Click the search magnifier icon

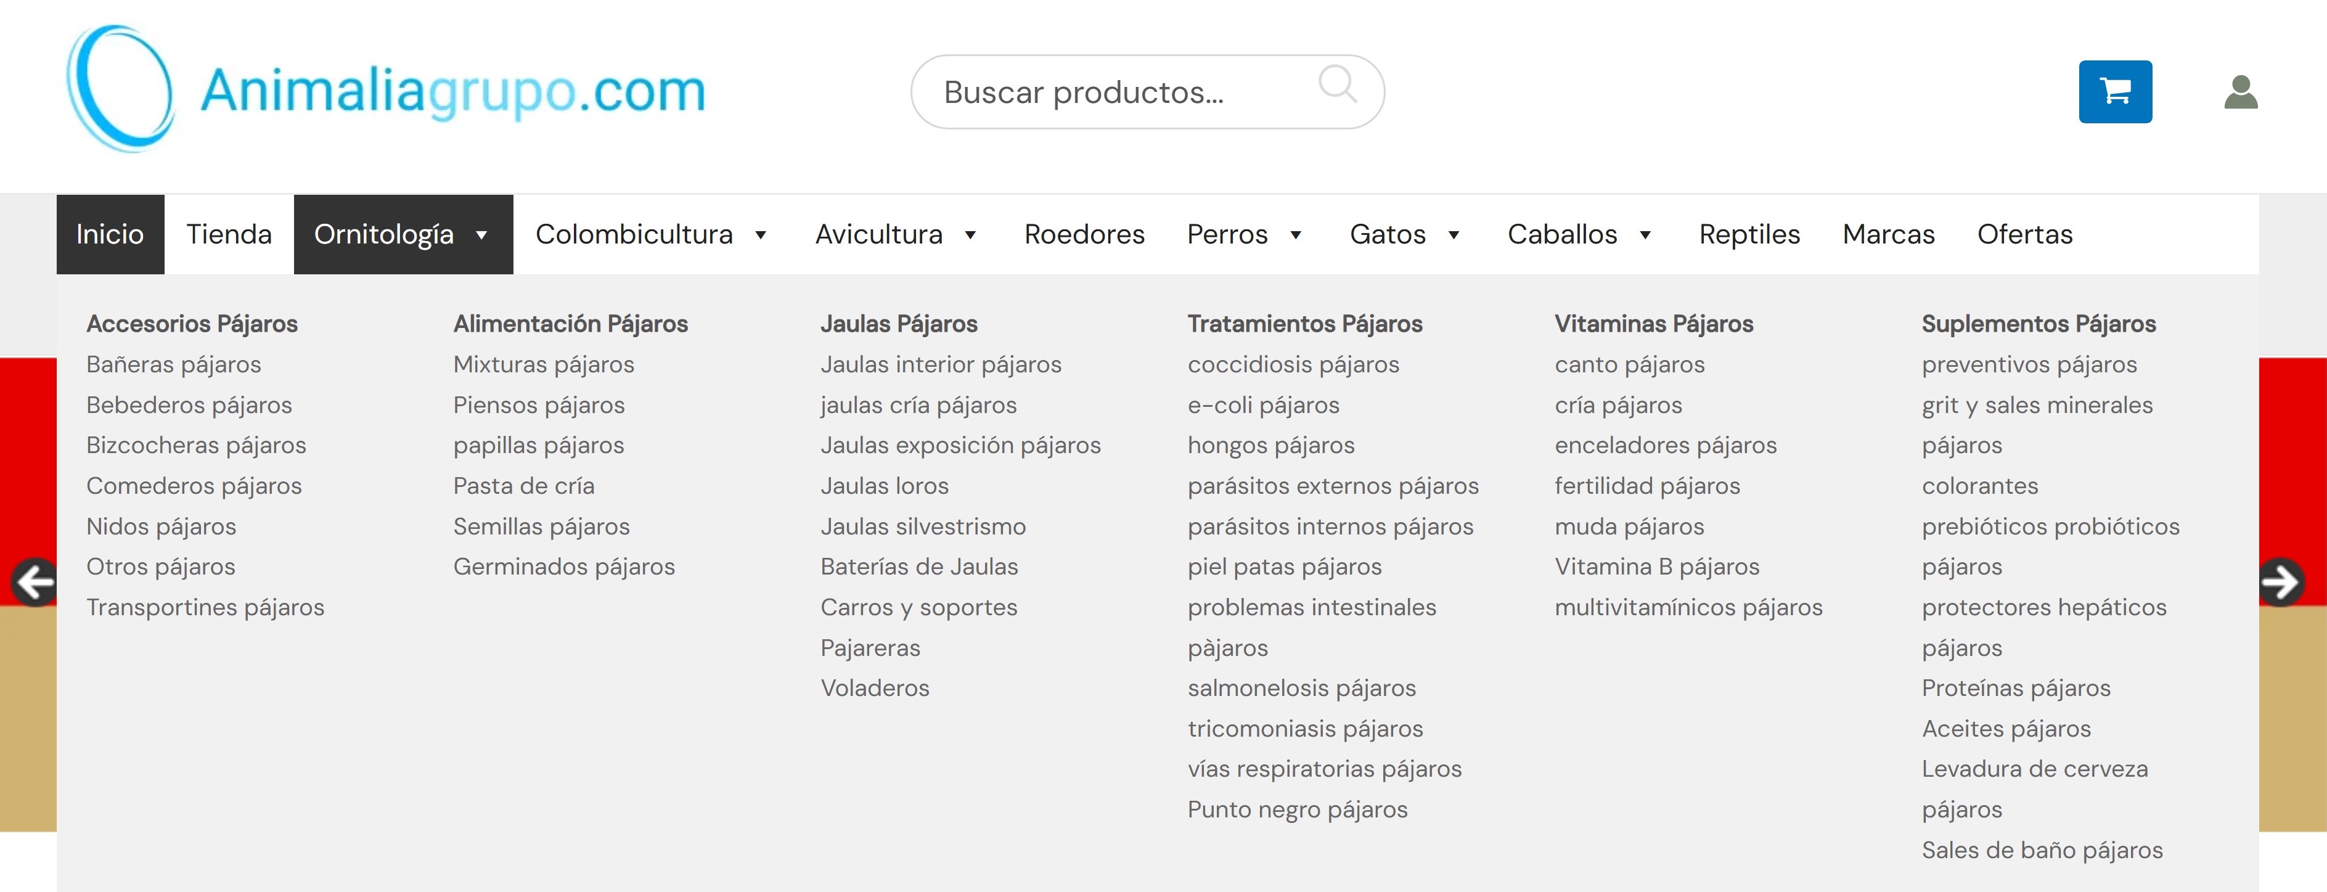click(1337, 84)
